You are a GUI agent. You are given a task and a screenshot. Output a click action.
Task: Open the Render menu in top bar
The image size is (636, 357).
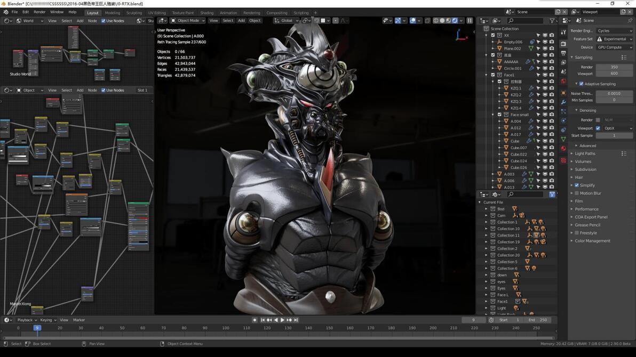[39, 12]
